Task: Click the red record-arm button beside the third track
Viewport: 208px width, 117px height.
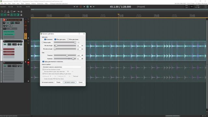Action: [28, 62]
